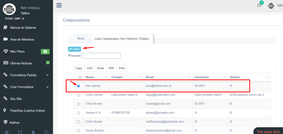Image resolution: width=283 pixels, height=134 pixels.
Task: Expand the Formulários Padrão chevron
Action: (x=48, y=75)
